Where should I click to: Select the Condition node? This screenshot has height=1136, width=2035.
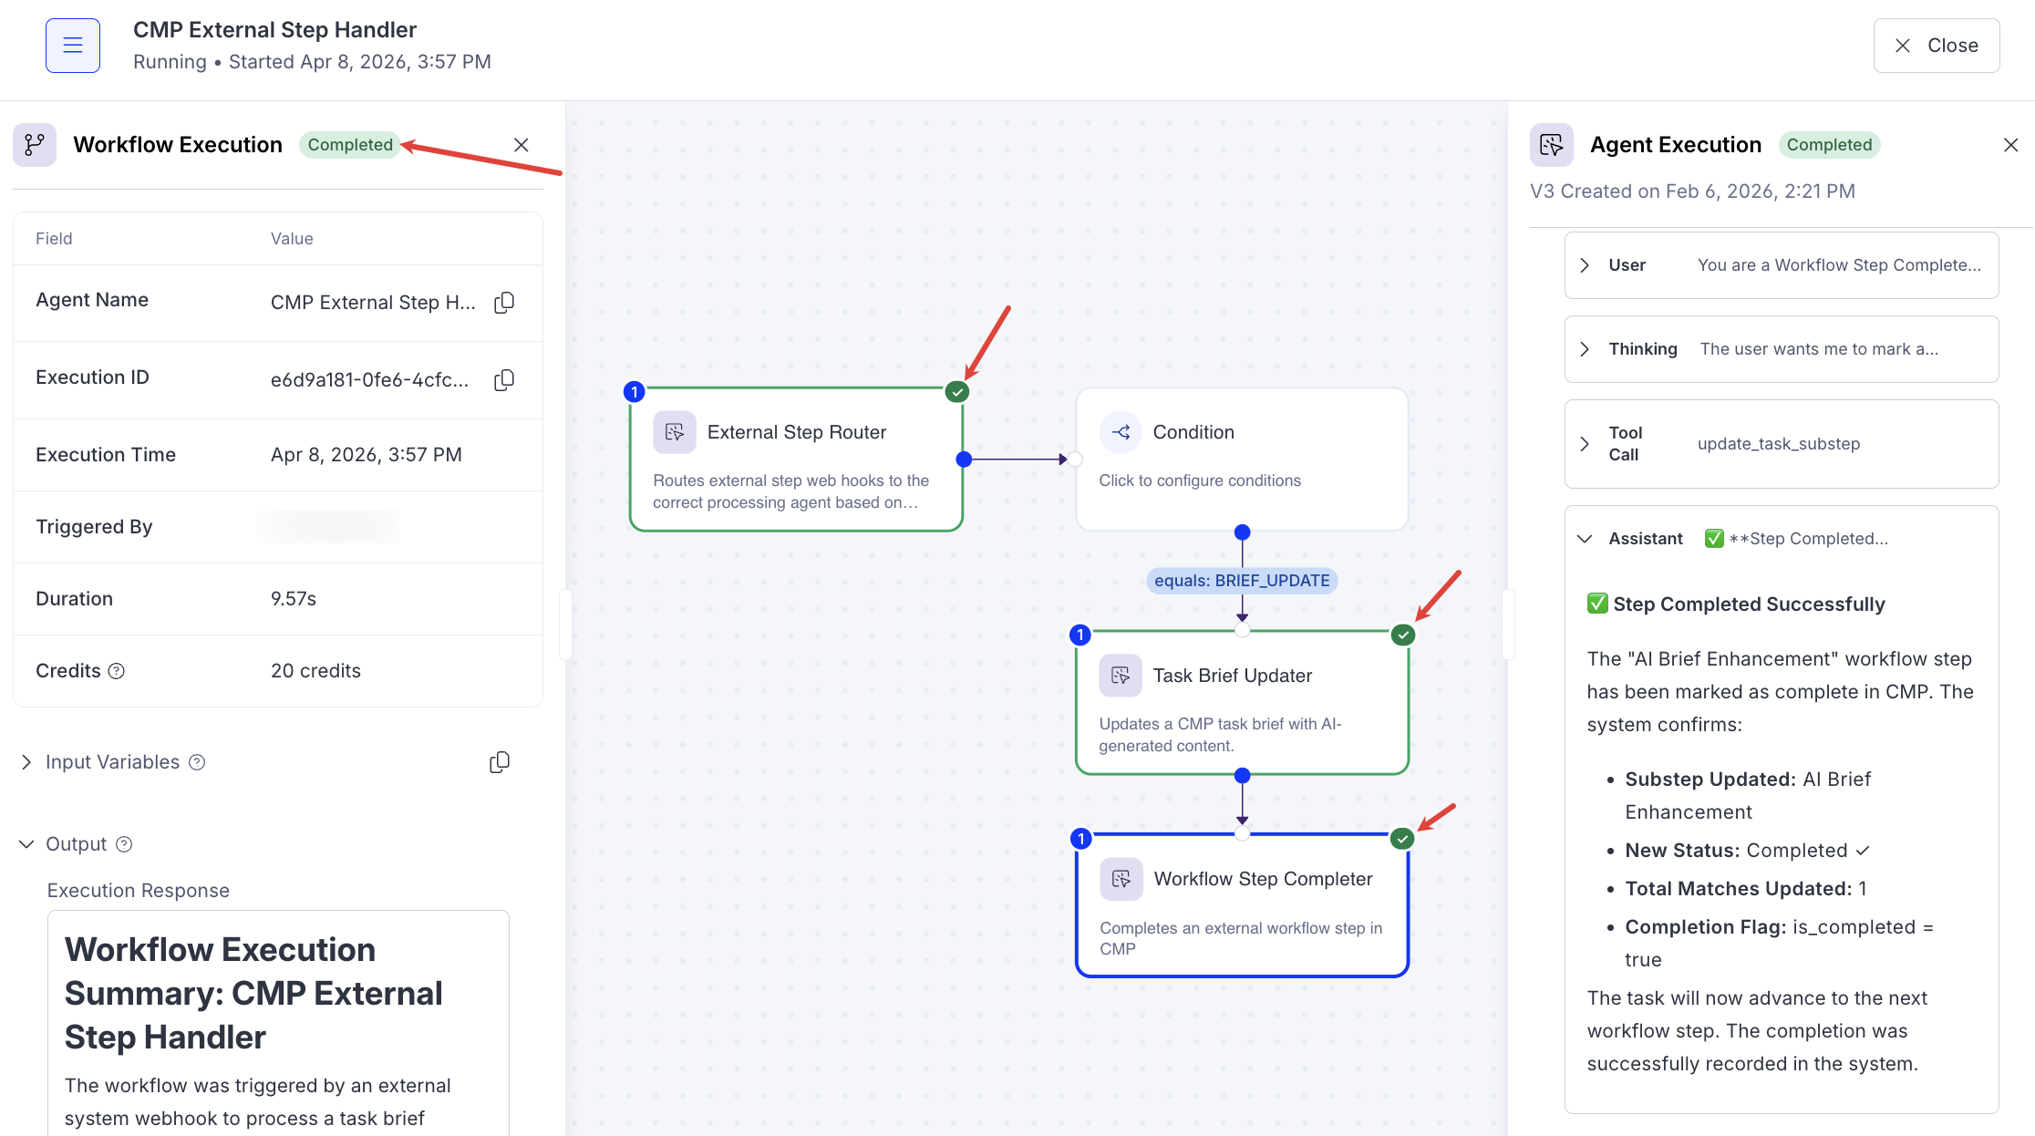click(x=1241, y=459)
